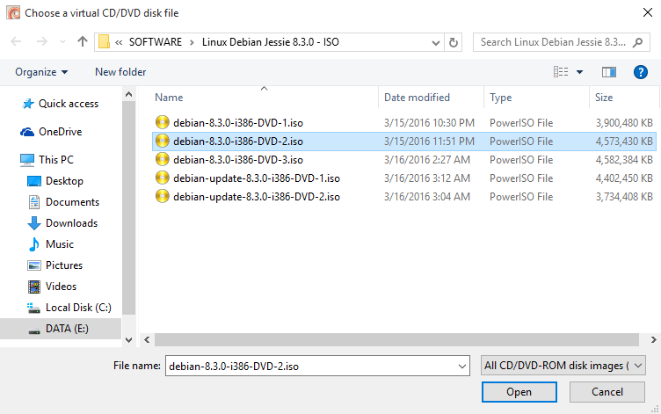Click horizontal scrollbar right arrow

pyautogui.click(x=653, y=340)
